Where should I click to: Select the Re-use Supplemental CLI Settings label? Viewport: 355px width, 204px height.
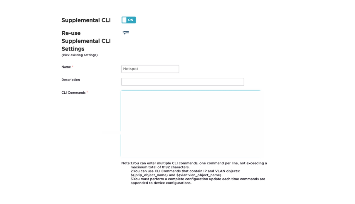pyautogui.click(x=86, y=41)
